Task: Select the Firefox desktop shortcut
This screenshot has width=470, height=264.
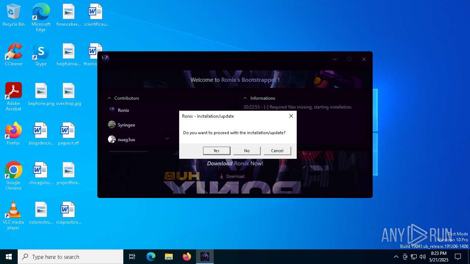Action: 14,134
